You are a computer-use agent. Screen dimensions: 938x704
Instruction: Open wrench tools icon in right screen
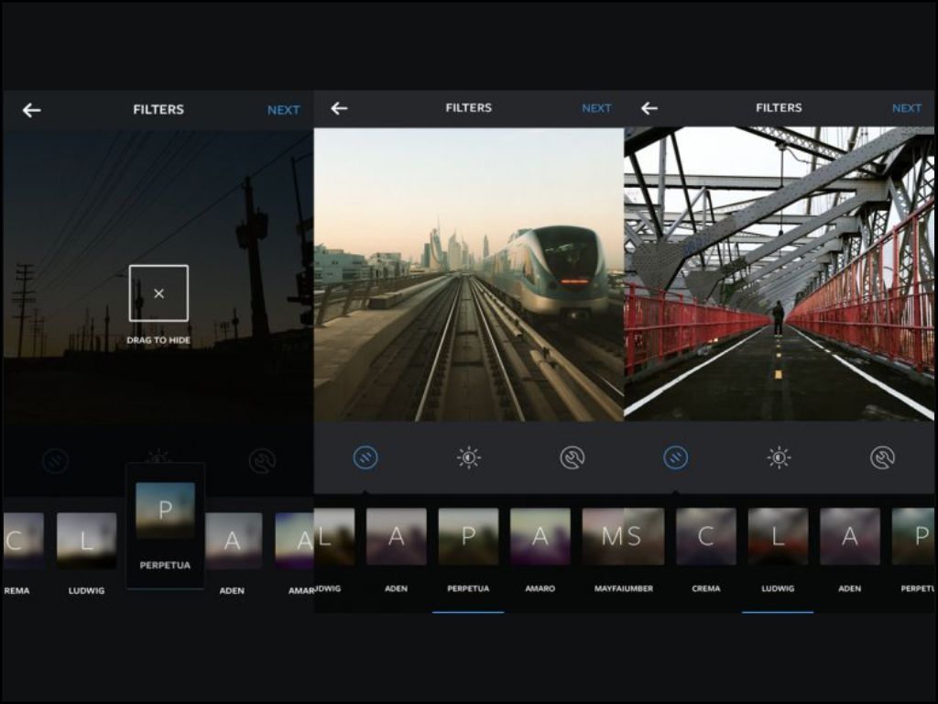point(882,458)
